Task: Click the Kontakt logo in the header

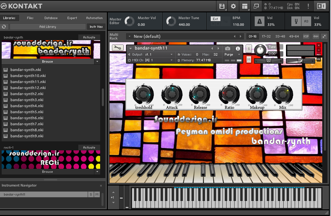Action: click(21, 6)
